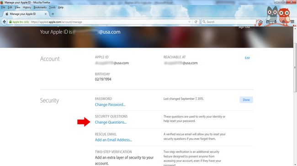Click the Account section heading
The image size is (297, 166).
click(50, 59)
